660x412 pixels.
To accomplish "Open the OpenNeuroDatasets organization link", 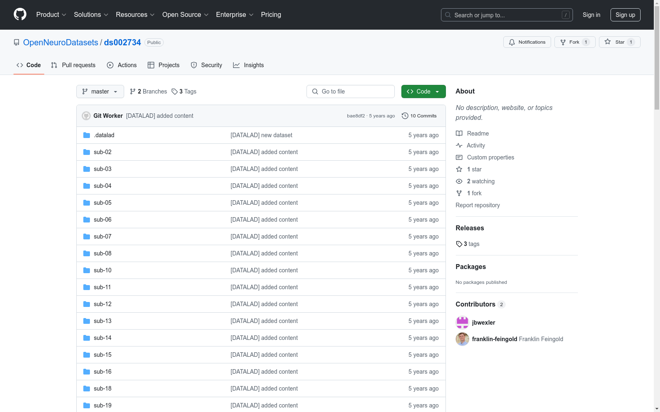I will point(61,42).
